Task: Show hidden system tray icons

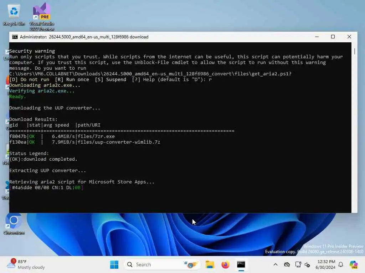Action: [x=276, y=264]
